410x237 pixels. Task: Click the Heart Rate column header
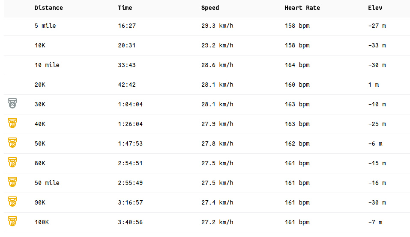302,8
